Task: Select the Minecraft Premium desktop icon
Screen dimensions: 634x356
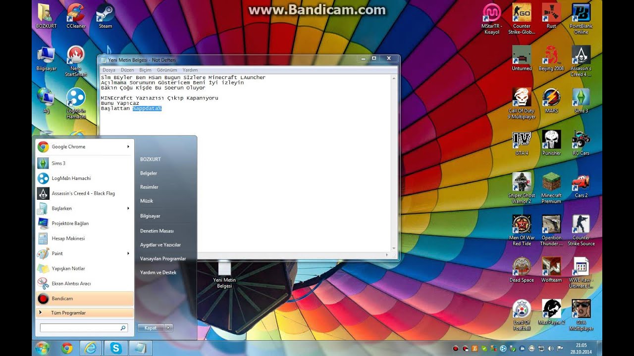Action: [551, 188]
